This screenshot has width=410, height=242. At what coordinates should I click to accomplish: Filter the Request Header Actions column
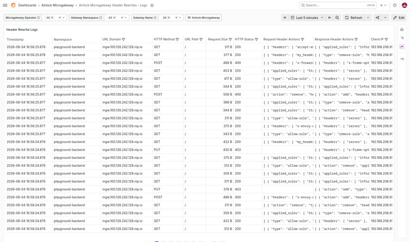click(303, 39)
